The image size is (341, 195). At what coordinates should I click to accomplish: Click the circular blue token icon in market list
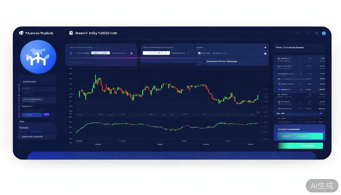(x=279, y=84)
